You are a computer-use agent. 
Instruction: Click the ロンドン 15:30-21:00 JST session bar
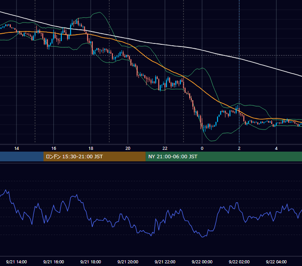click(94, 156)
